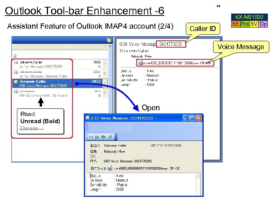Click sender Unknown Caller in message window header
The image size is (272, 204).
tap(115, 145)
